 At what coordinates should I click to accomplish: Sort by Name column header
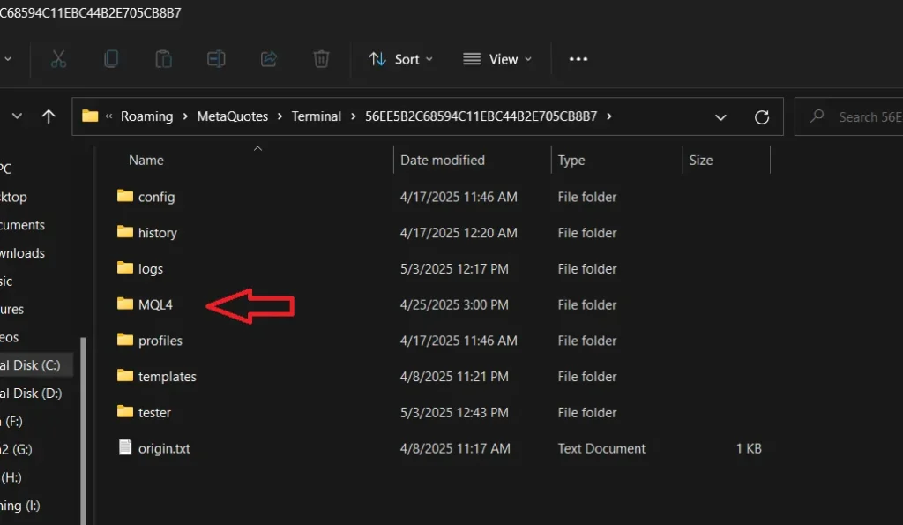(x=146, y=161)
